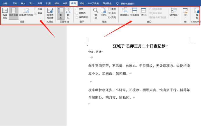Click the search box 操作说明搜索
201x126 pixels.
[x=127, y=3]
